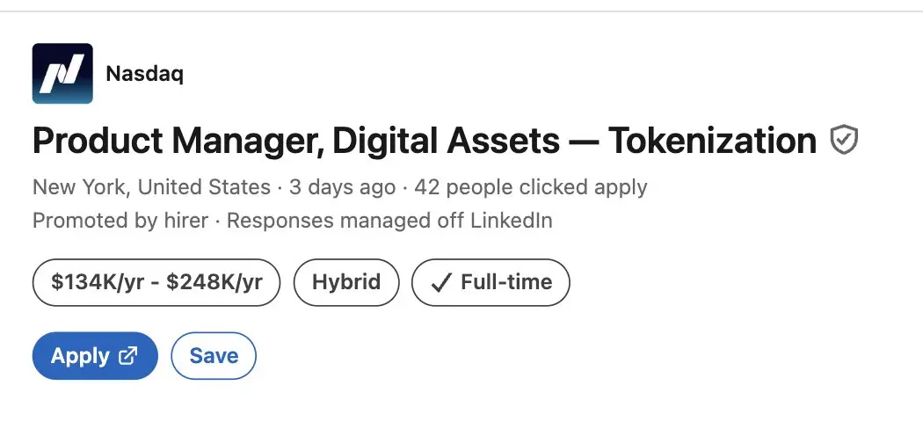The height and width of the screenshot is (429, 923).
Task: Select the salary range $134K/yr - $248K/yr pill
Action: tap(156, 282)
